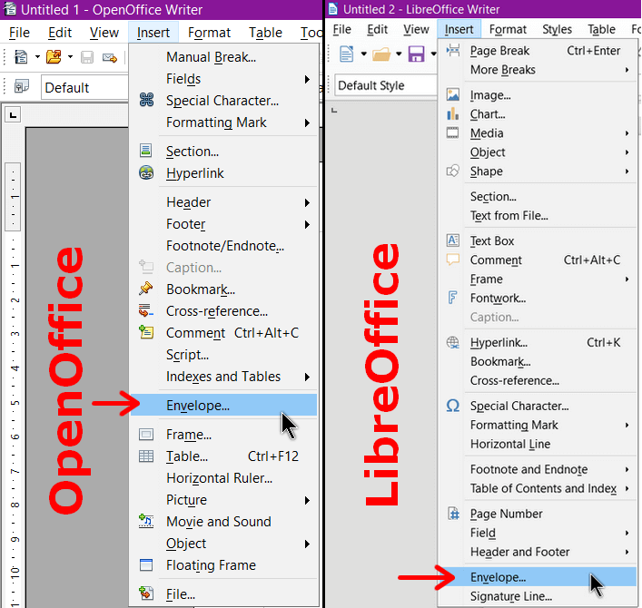Open LibreOffice Edit menu
This screenshot has height=608, width=642.
coord(377,29)
